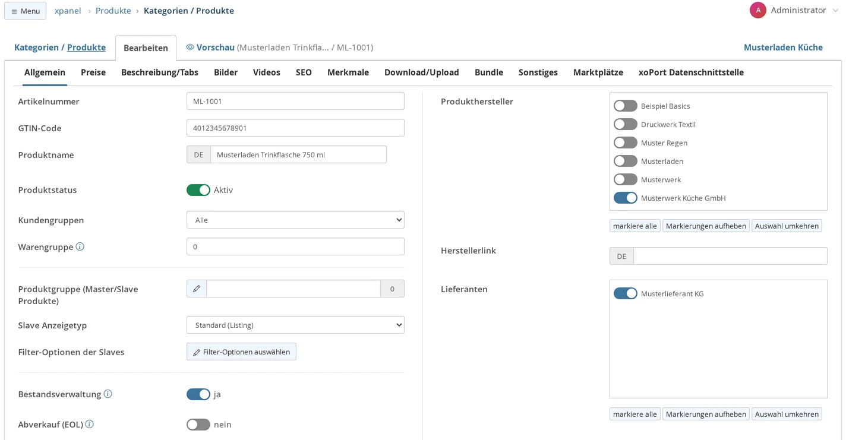Go to the Bilder tab
This screenshot has width=846, height=440.
(226, 72)
